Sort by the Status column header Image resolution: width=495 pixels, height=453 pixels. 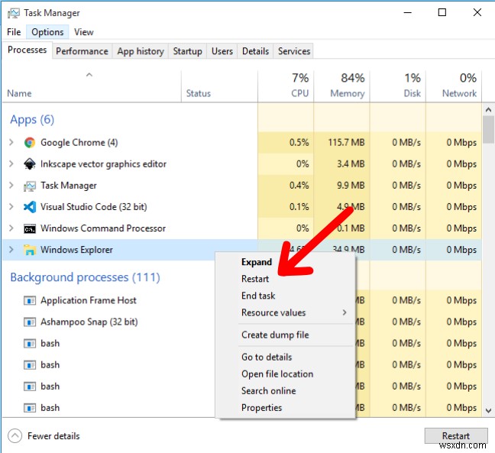coord(219,86)
